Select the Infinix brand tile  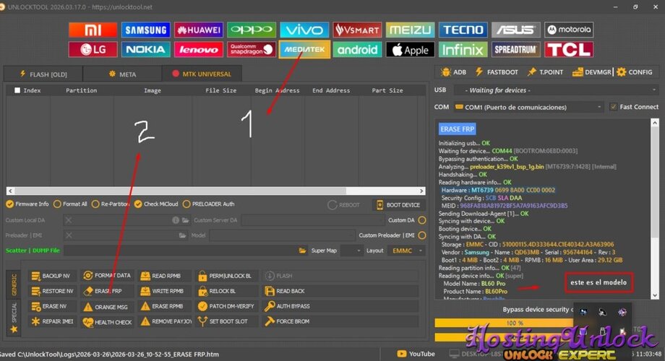(463, 50)
